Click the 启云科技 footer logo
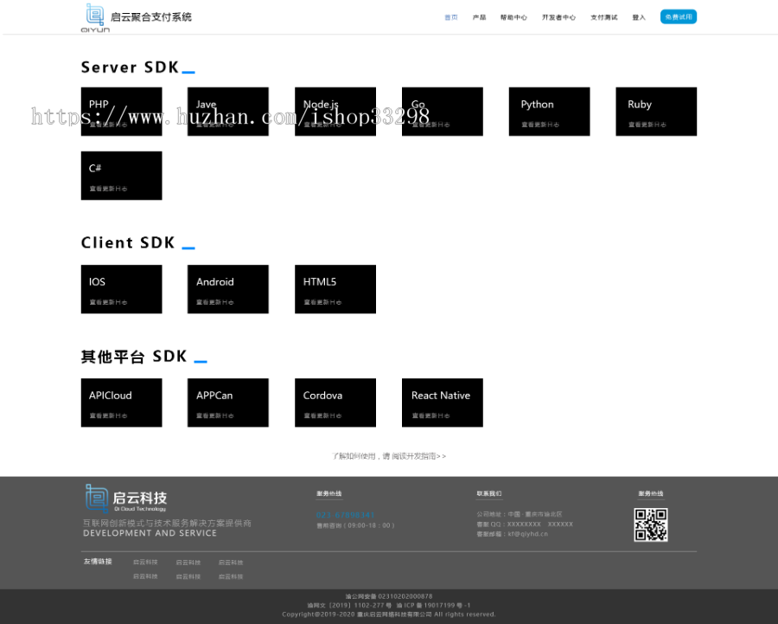 tap(126, 499)
